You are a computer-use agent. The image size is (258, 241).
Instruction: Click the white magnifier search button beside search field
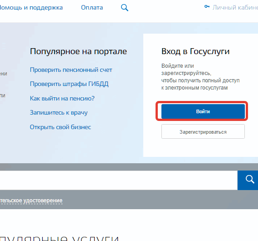point(248,180)
